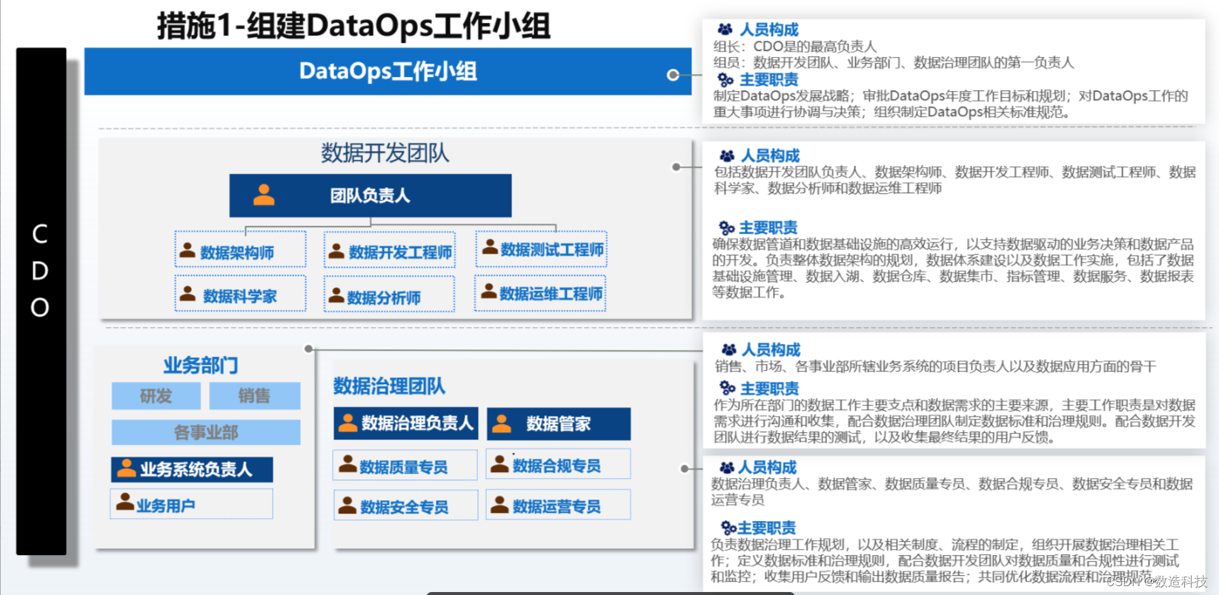
Task: Click the connector dot on DataOps工作小组 banner
Action: [x=673, y=75]
